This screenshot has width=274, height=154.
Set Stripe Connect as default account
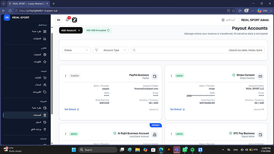point(177,109)
